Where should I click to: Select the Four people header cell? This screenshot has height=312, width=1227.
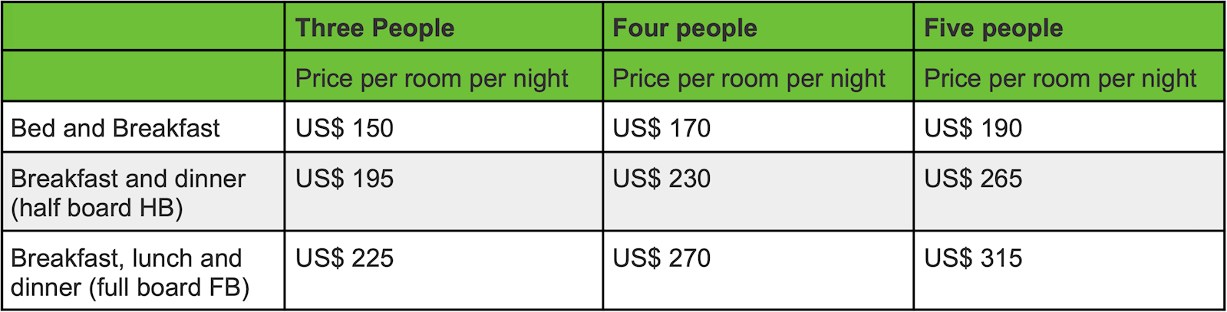pyautogui.click(x=684, y=28)
